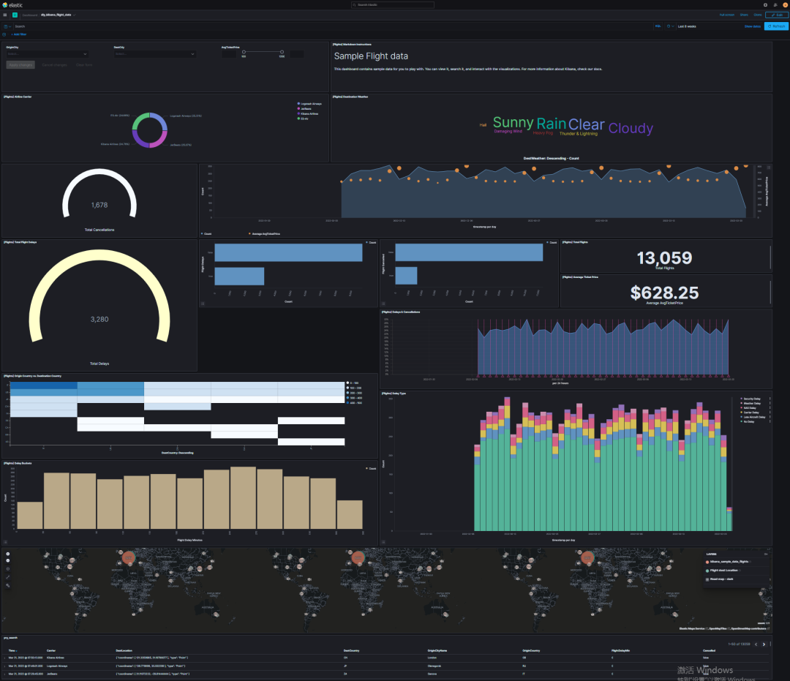Open the hamburger navigation menu
Image resolution: width=790 pixels, height=681 pixels.
tap(6, 15)
